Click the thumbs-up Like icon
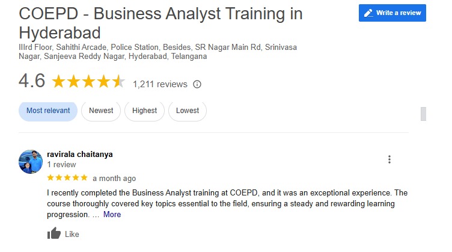Screen dimensions: 452x252 tap(53, 234)
